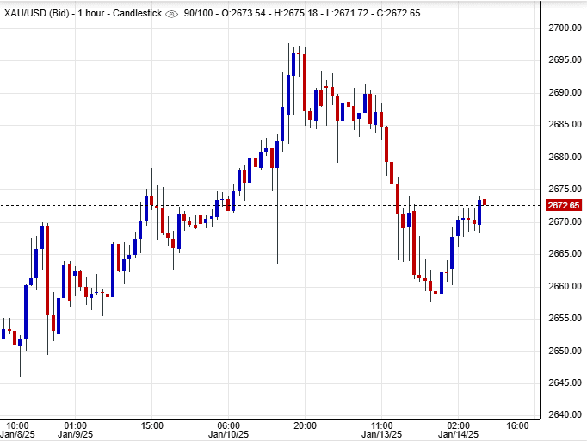Screen dimensions: 587x441
Task: Click the '1 hour' timeframe text in header
Action: click(x=91, y=14)
